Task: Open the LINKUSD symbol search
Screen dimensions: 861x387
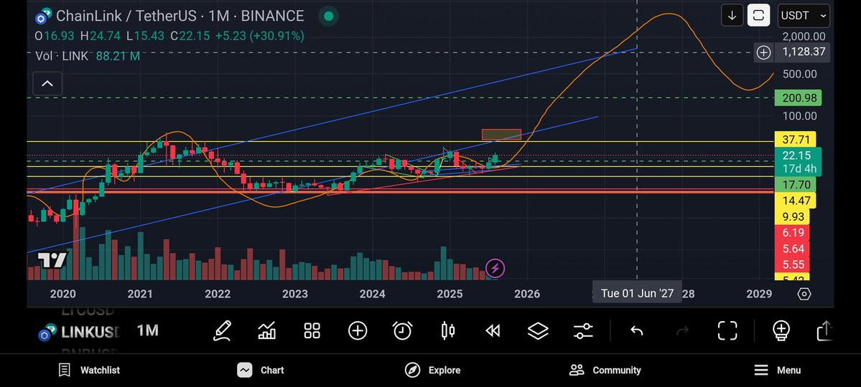Action: 78,333
